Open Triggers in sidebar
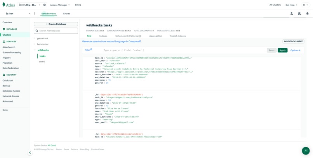313x158 pixels. click(7, 58)
